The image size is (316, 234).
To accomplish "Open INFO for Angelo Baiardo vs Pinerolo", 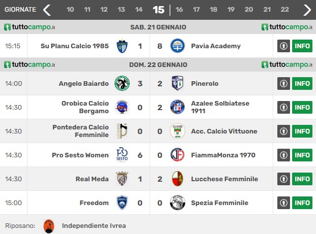I will [x=302, y=83].
